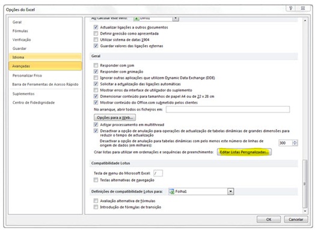Image resolution: width=315 pixels, height=230 pixels.
Task: Click the 300 rows number field
Action: (x=286, y=143)
